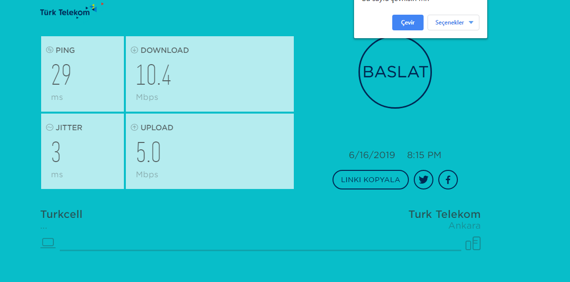This screenshot has width=570, height=282.
Task: Click the ms unit under ping
Action: pos(57,97)
